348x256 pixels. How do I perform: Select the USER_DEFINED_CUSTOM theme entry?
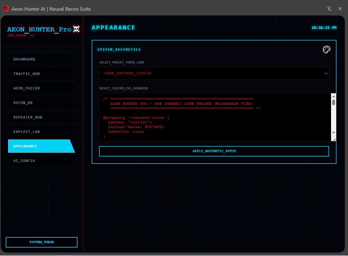click(127, 73)
